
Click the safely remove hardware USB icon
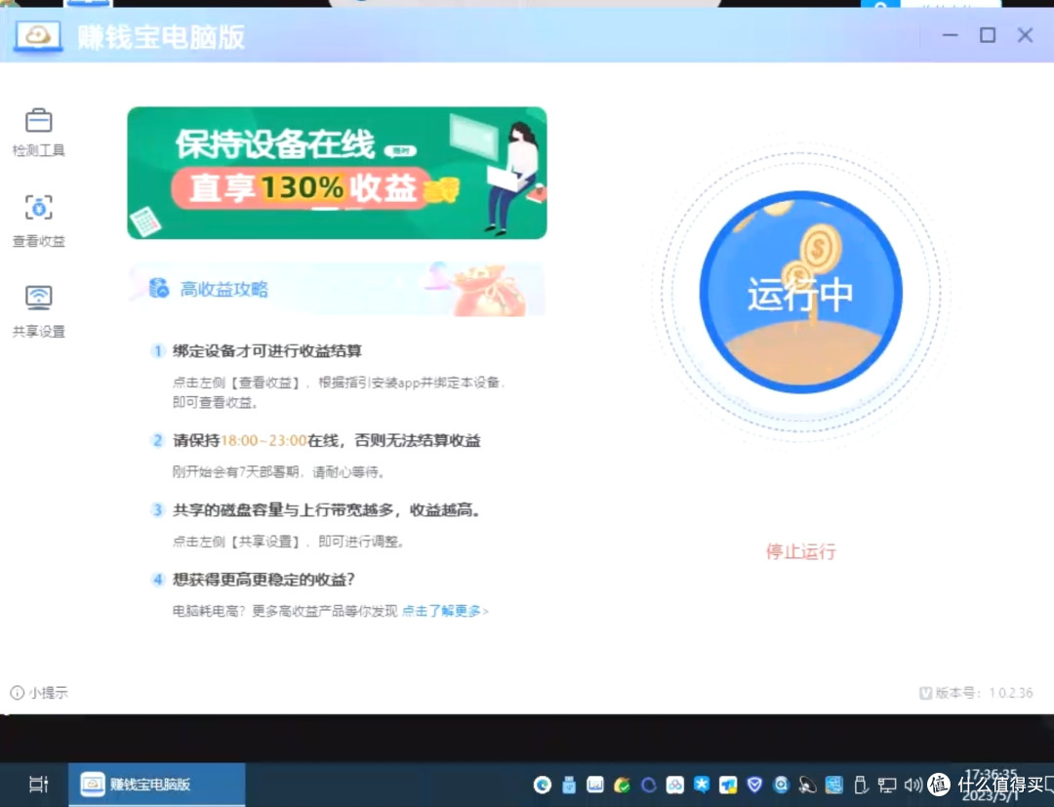861,785
